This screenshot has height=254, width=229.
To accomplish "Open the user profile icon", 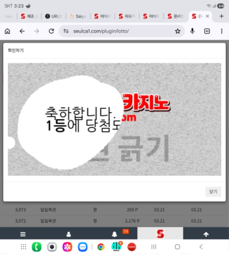I will pos(69,234).
